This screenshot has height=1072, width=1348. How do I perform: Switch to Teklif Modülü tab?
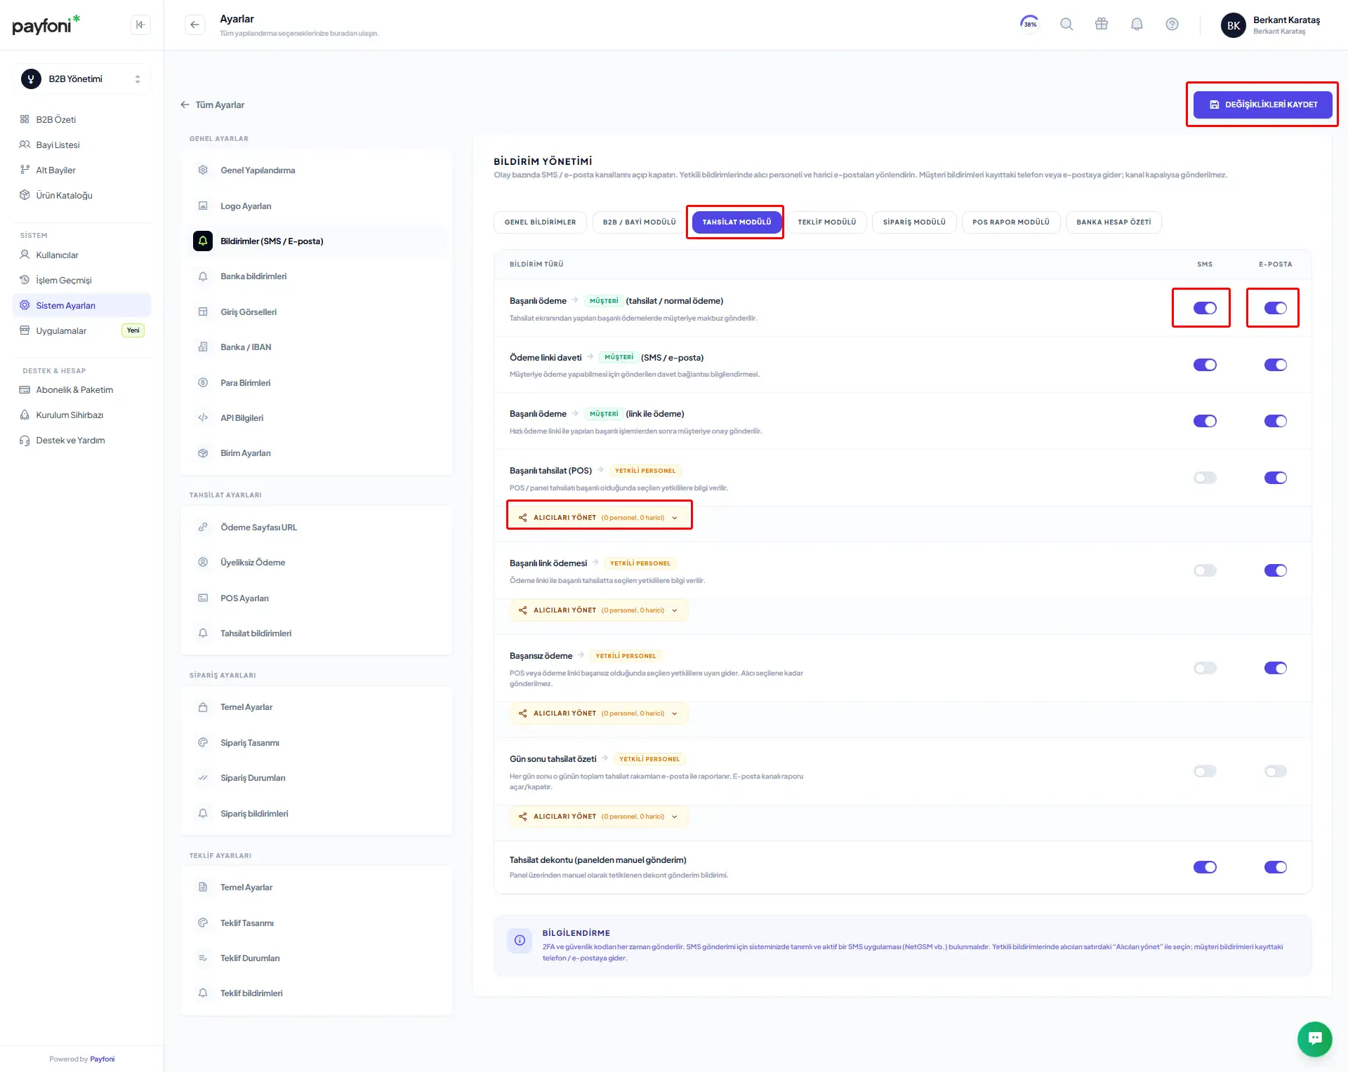pyautogui.click(x=827, y=222)
